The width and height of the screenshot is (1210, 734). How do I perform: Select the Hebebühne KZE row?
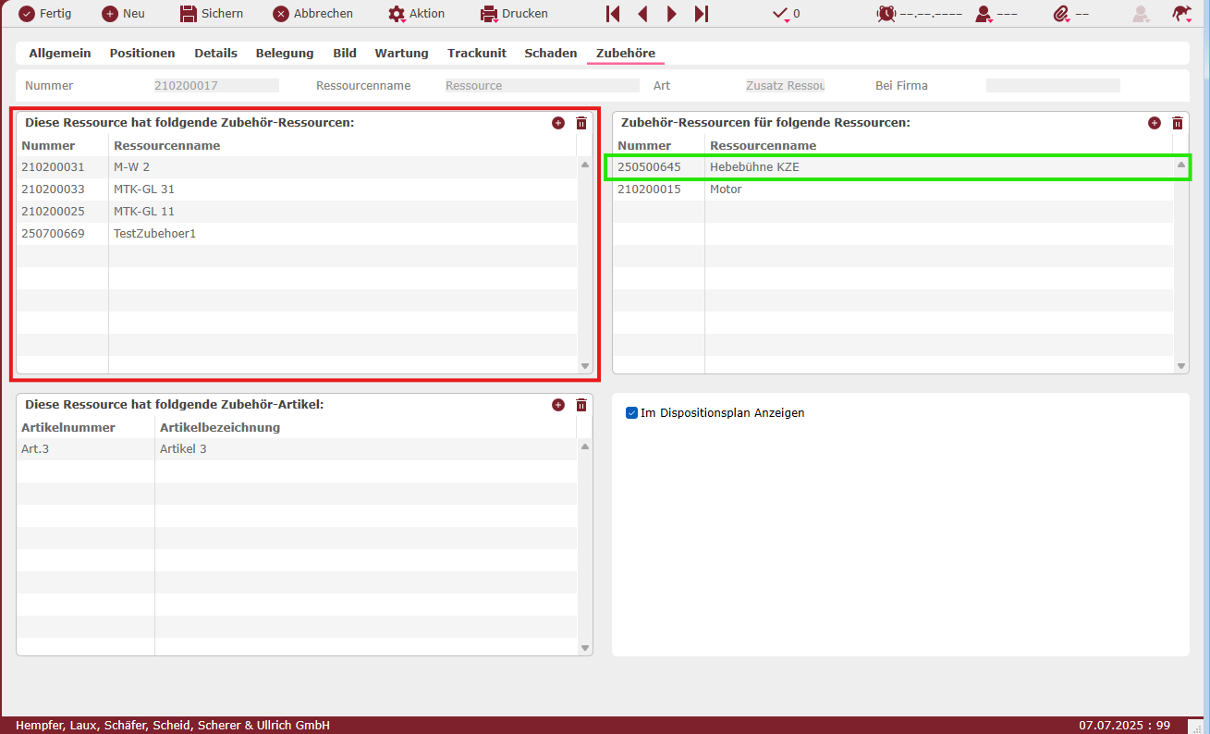pos(893,167)
